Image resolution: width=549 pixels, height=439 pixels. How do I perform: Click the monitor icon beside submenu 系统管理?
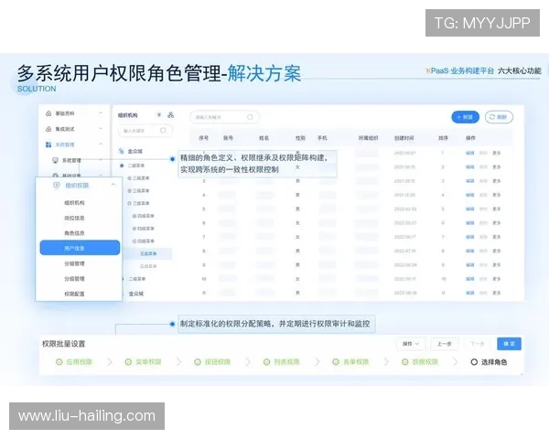[x=55, y=160]
